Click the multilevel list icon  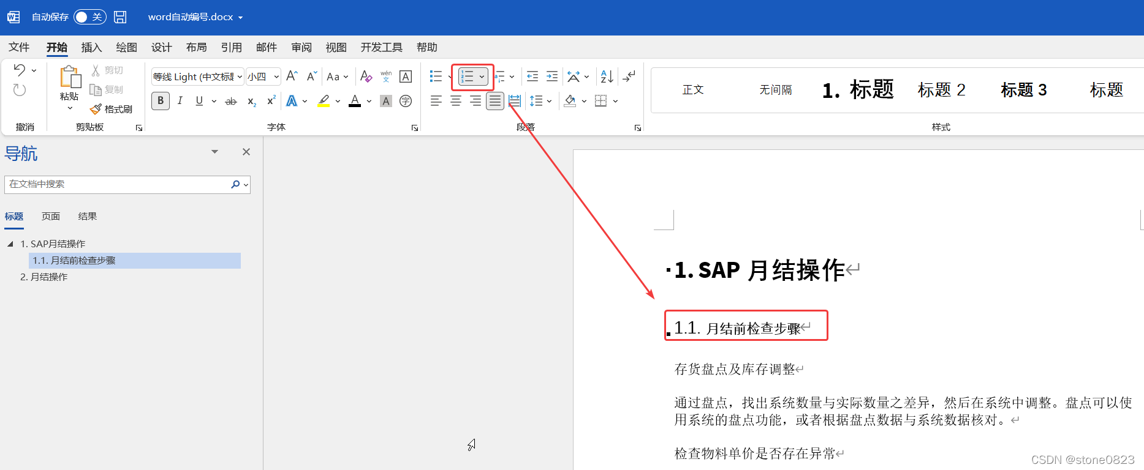tap(500, 76)
